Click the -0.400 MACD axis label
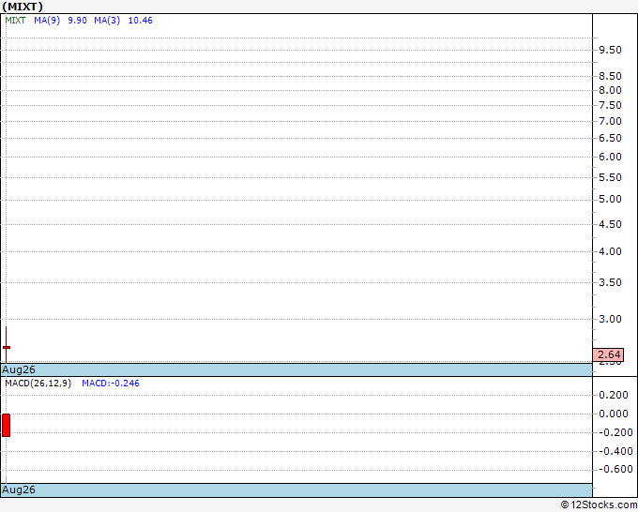This screenshot has width=638, height=512. click(x=615, y=451)
